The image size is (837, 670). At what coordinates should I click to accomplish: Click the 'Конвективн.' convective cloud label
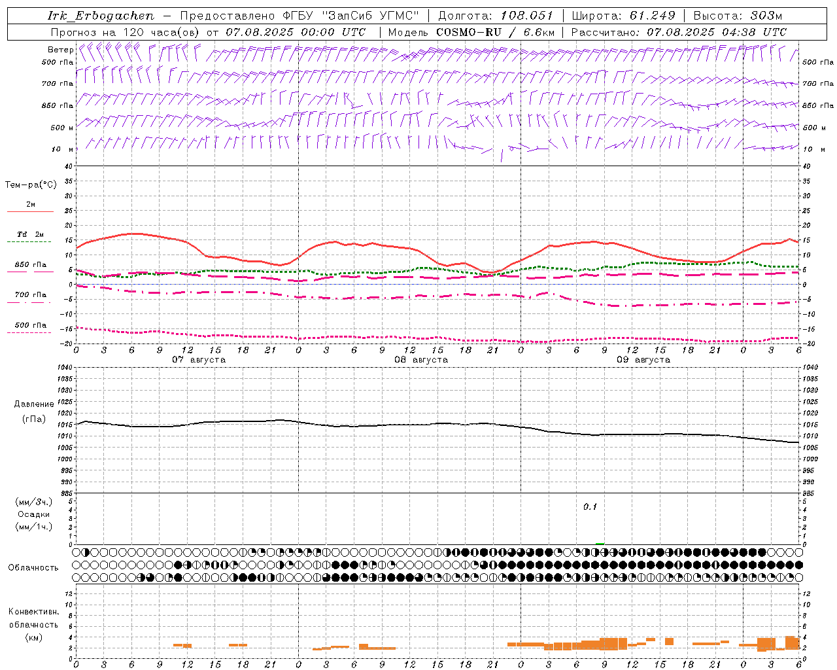pyautogui.click(x=33, y=612)
